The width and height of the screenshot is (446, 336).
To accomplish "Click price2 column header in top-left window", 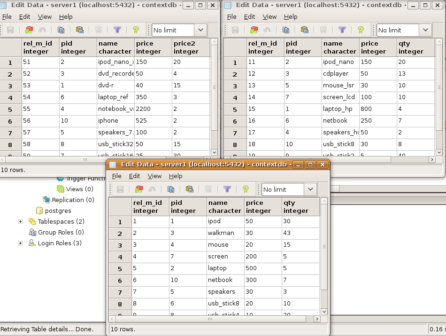I will tap(191, 47).
